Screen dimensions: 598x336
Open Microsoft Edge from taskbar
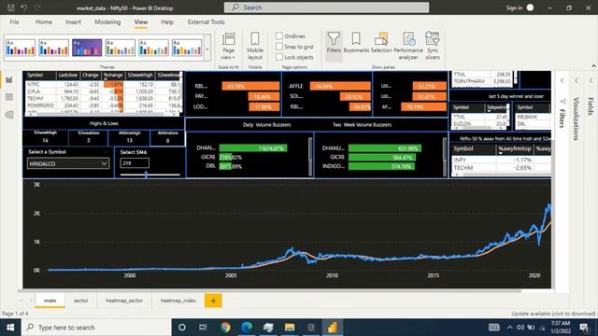(247, 328)
